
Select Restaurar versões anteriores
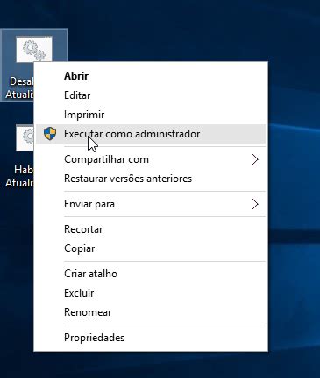click(x=151, y=178)
